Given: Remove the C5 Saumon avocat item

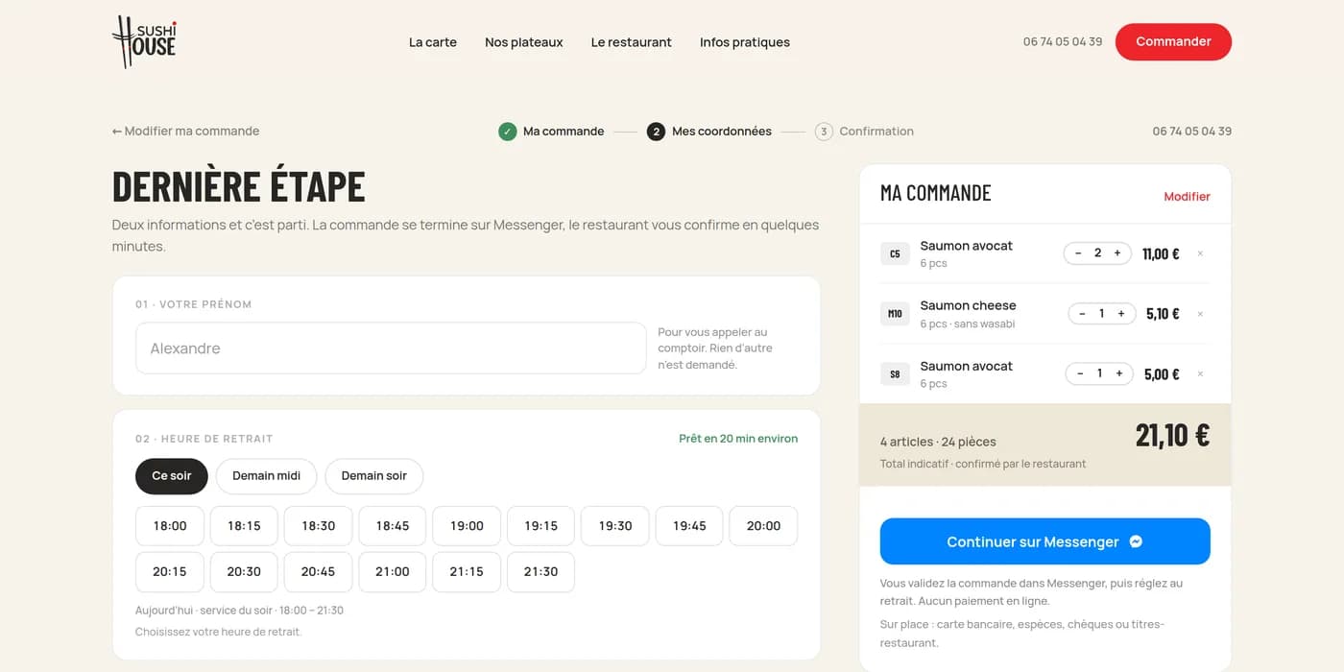Looking at the screenshot, I should (x=1200, y=253).
